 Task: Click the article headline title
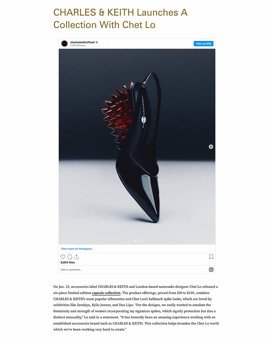121,18
